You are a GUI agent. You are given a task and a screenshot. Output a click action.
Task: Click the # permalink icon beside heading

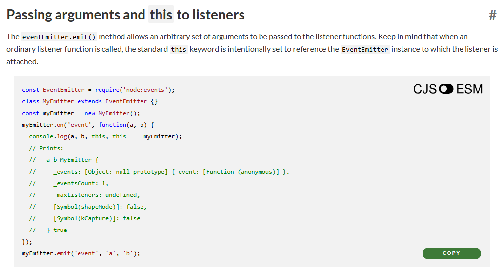coord(492,15)
